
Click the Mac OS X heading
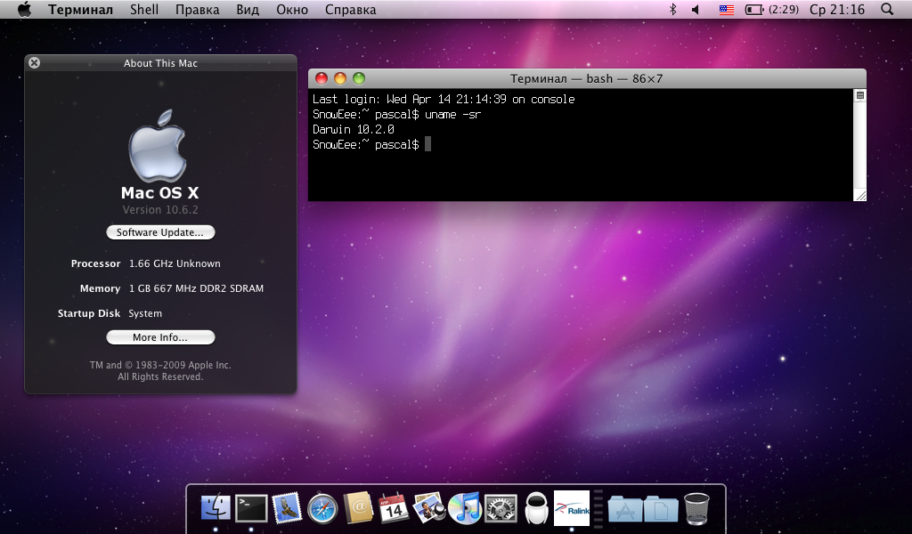point(160,193)
